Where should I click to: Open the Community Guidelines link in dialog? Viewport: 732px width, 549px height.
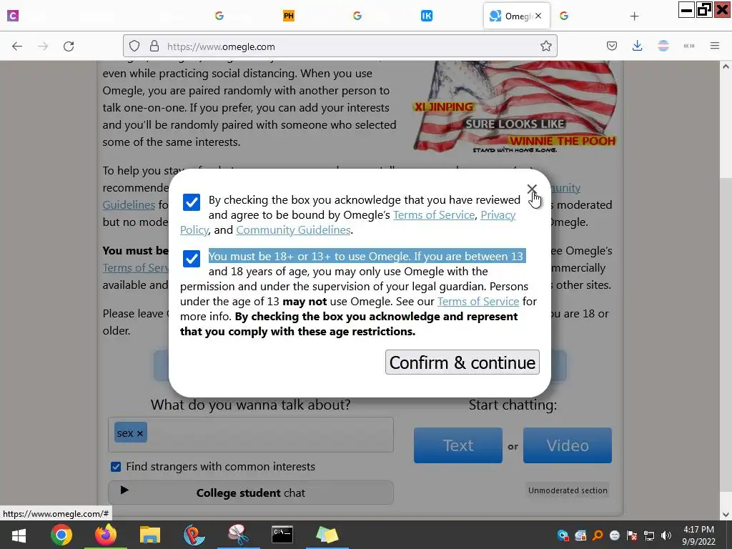(293, 229)
